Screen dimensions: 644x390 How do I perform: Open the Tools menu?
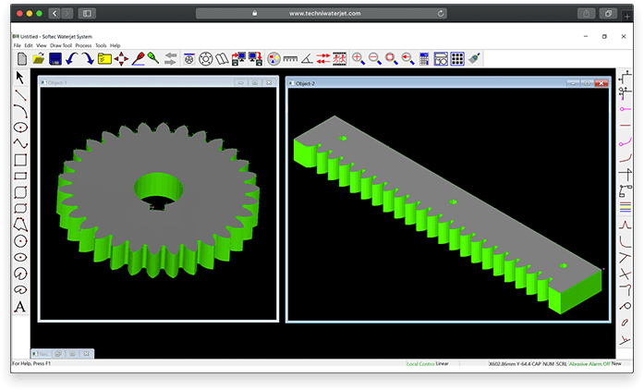pos(101,45)
